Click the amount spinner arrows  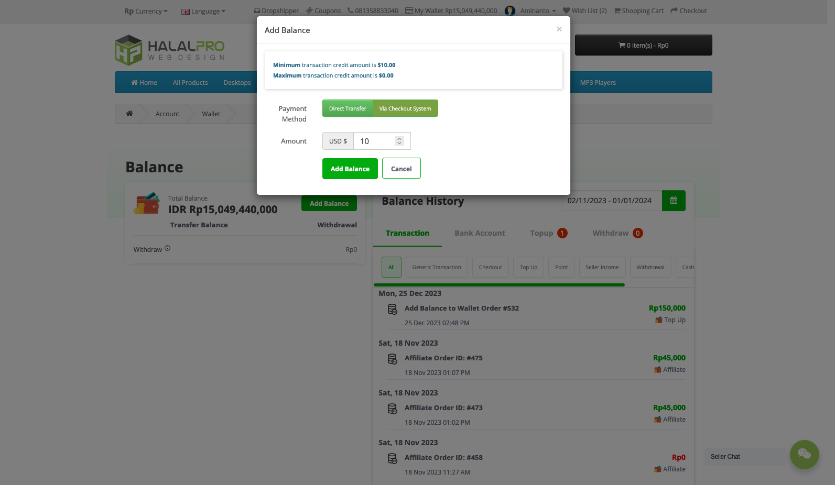click(399, 141)
